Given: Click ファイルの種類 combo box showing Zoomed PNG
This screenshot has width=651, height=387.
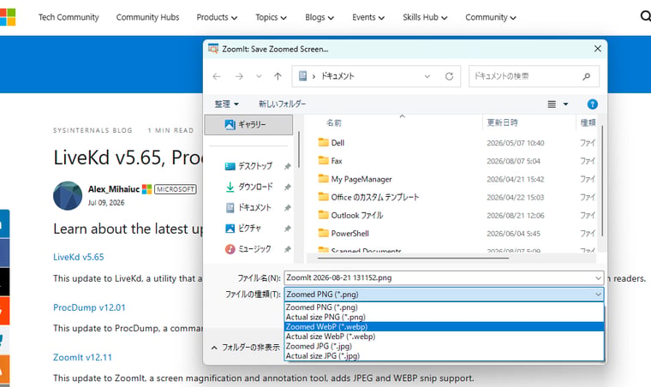Looking at the screenshot, I should pos(444,295).
